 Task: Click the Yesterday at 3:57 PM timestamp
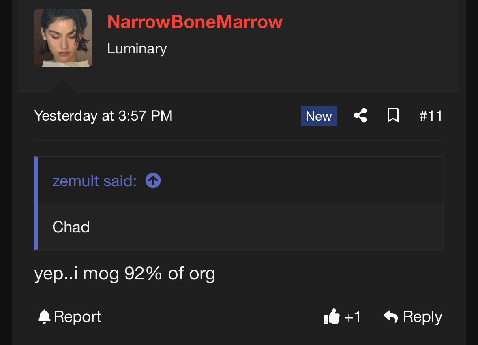tap(103, 116)
